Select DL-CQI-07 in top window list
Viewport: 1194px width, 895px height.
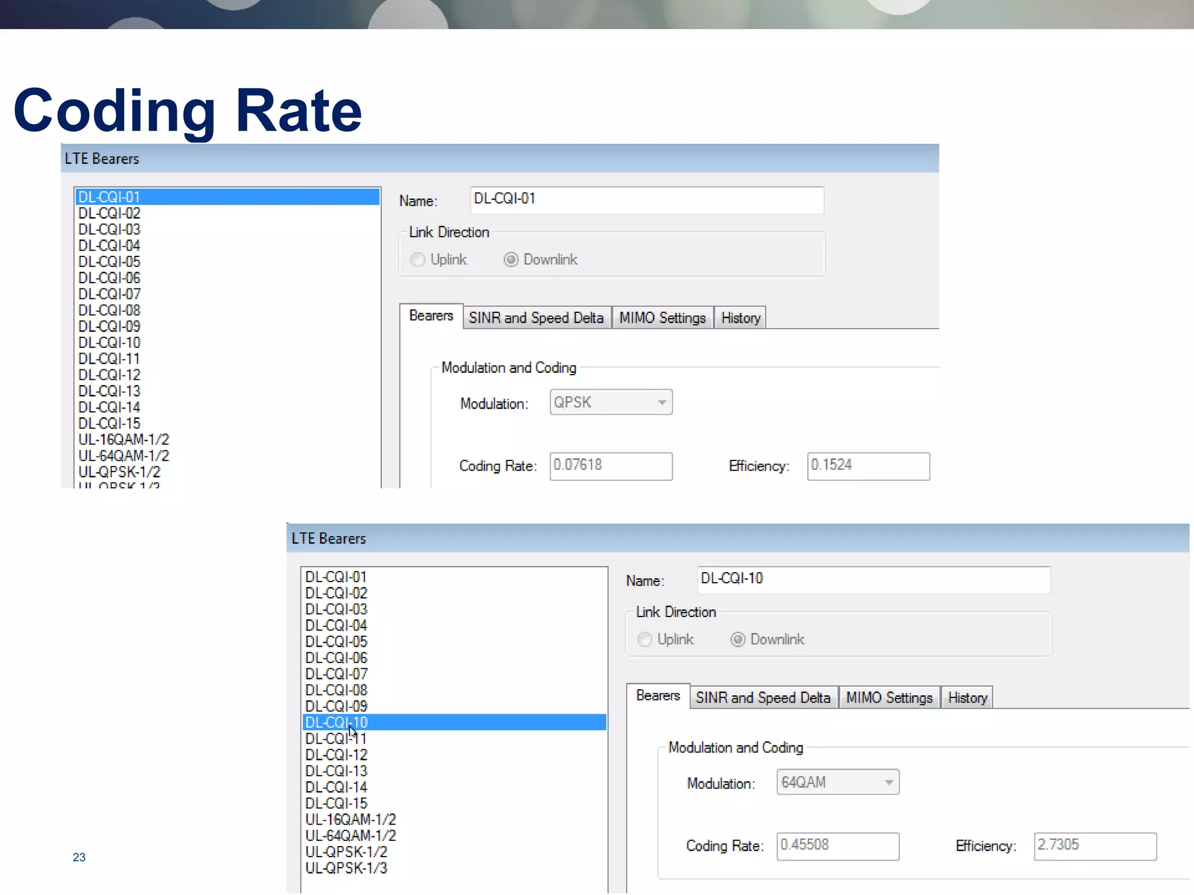[x=228, y=294]
